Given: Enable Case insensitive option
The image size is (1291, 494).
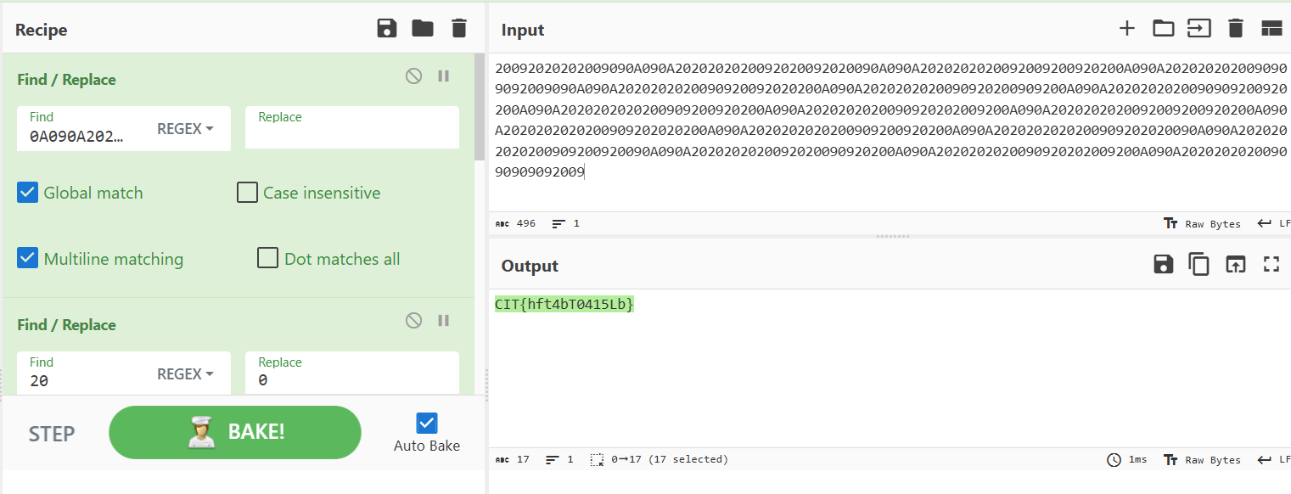Looking at the screenshot, I should point(247,193).
